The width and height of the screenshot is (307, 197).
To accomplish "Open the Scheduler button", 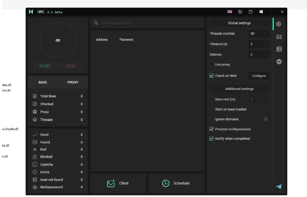I will [176, 183].
